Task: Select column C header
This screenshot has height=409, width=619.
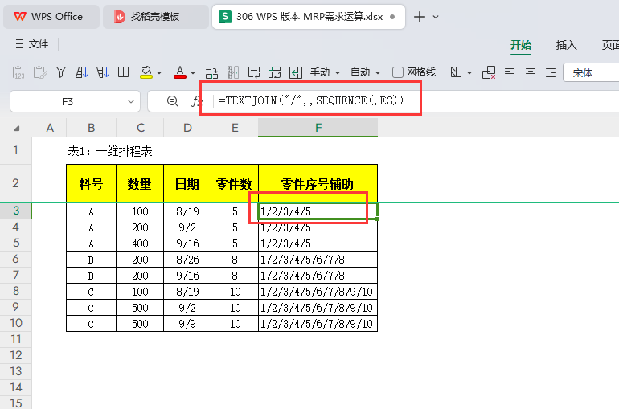Action: click(x=141, y=128)
